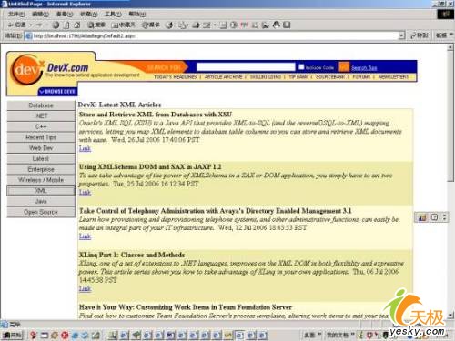This screenshot has height=341, width=455.
Task: Open the Search Tips link
Action: (x=364, y=68)
